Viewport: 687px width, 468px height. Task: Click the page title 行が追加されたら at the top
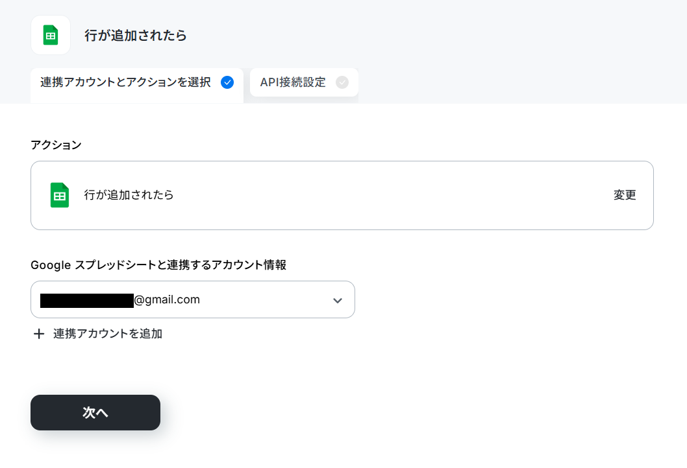coord(135,36)
